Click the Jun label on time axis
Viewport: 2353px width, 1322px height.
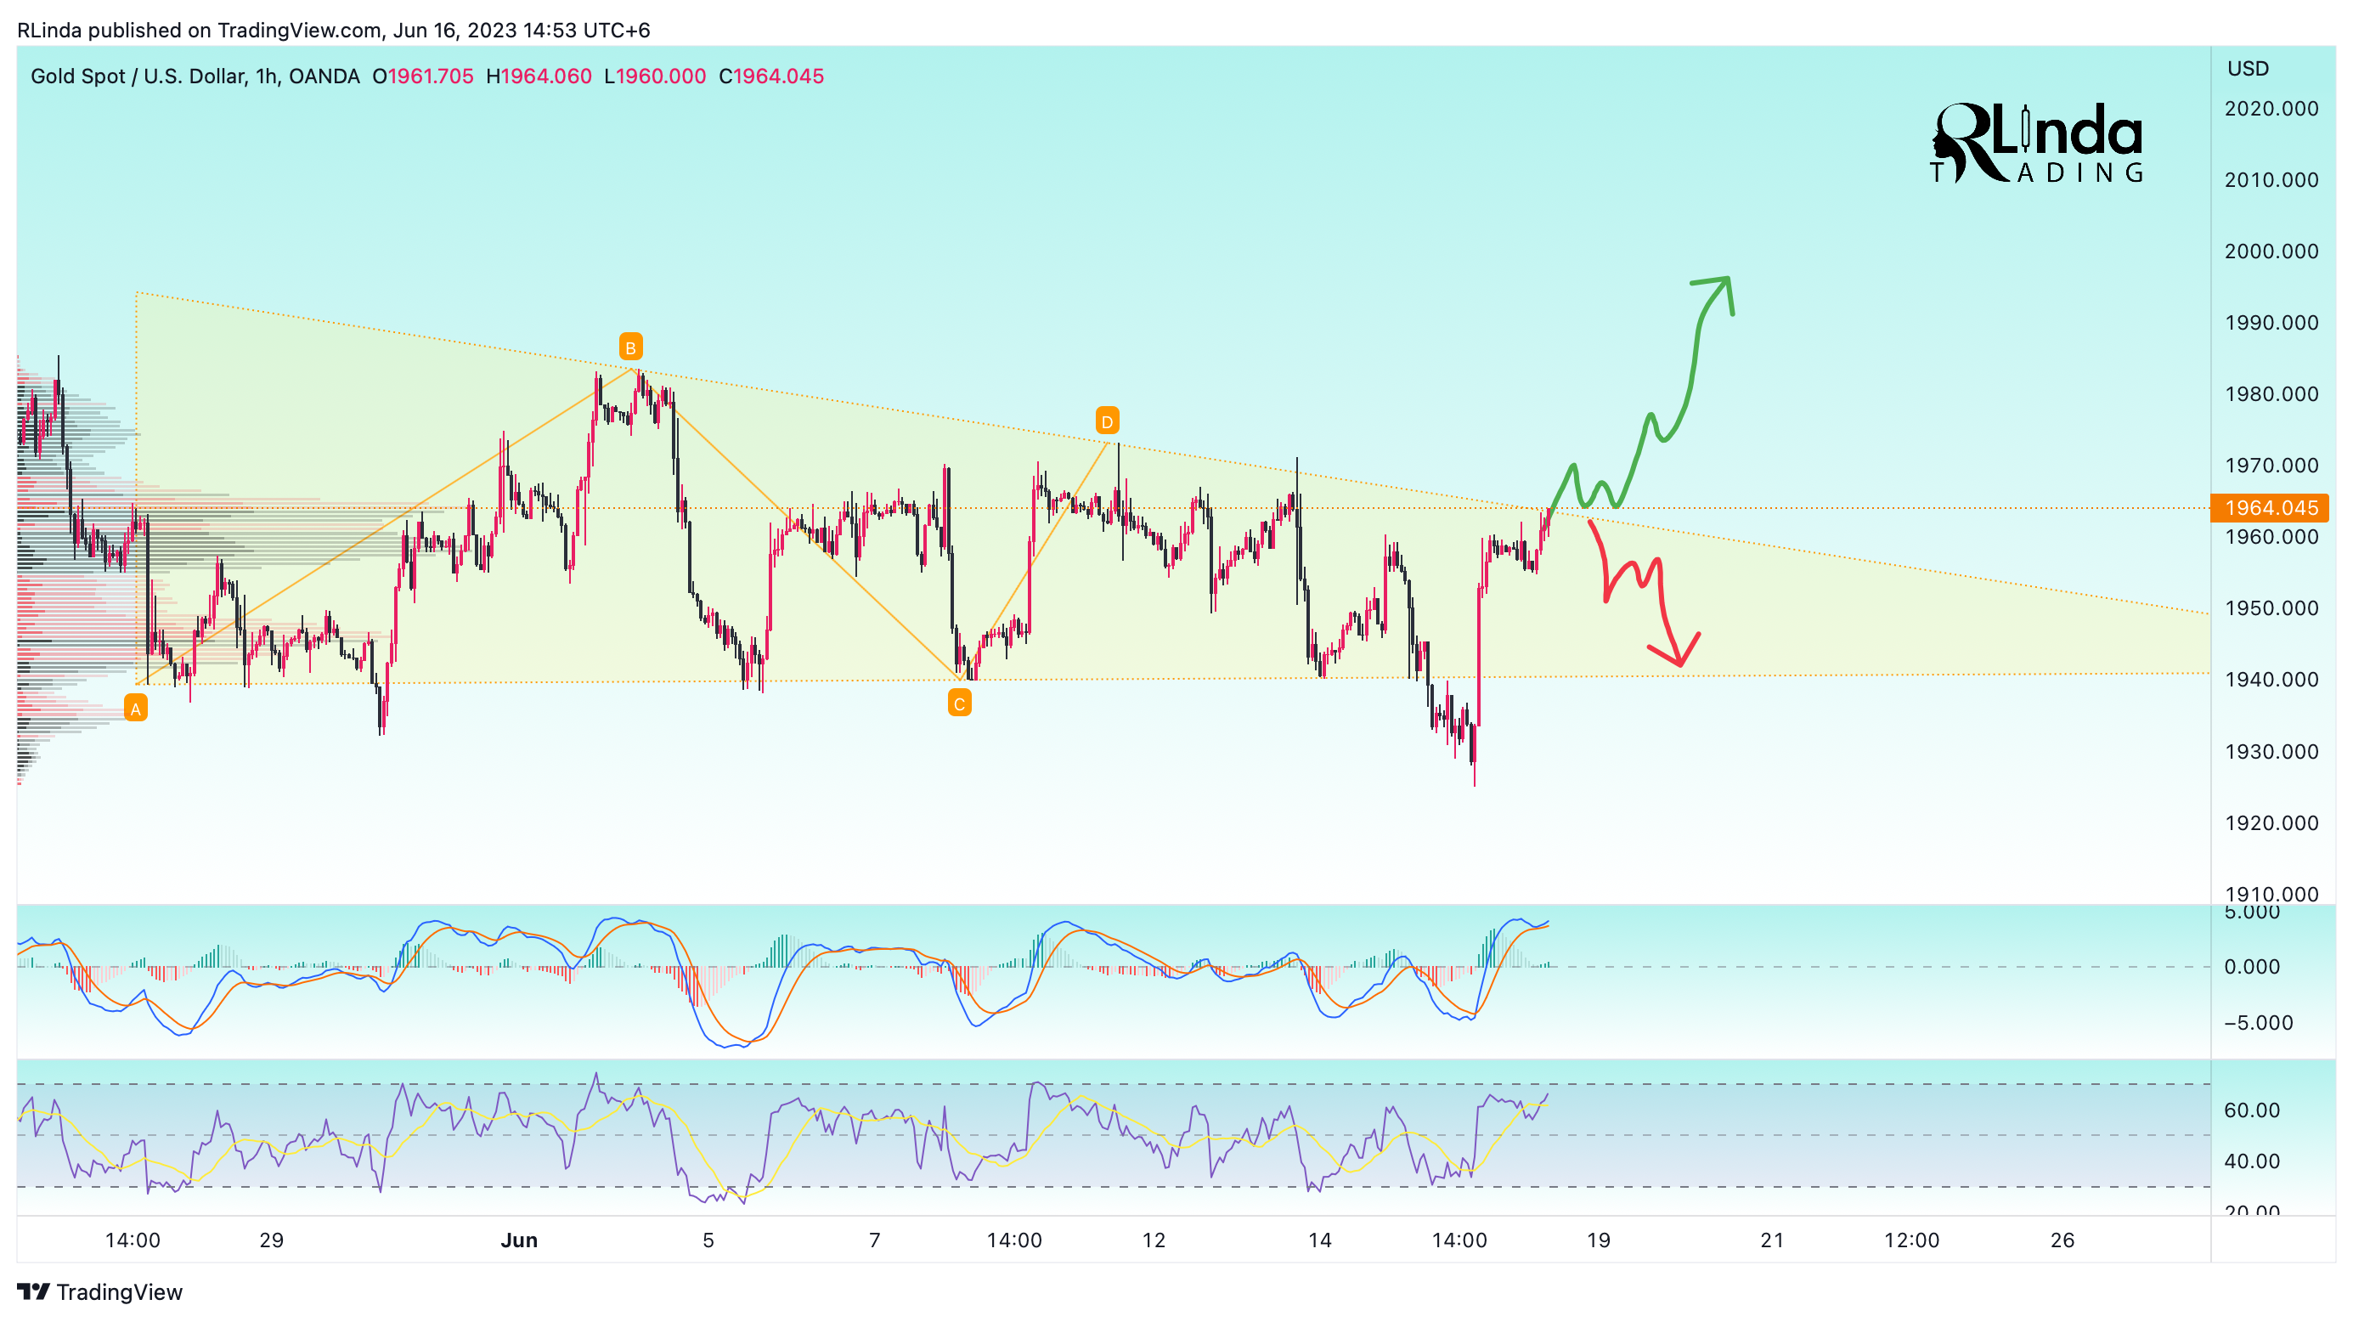tap(519, 1240)
